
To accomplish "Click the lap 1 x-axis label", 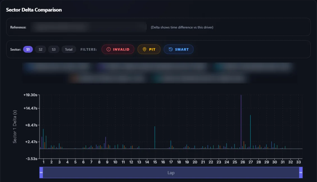I will [44, 162].
